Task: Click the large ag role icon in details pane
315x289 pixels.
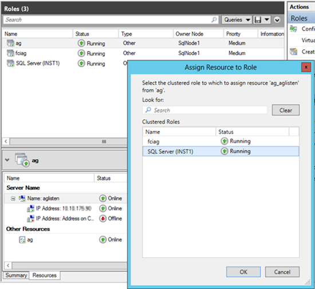Action: click(x=22, y=160)
